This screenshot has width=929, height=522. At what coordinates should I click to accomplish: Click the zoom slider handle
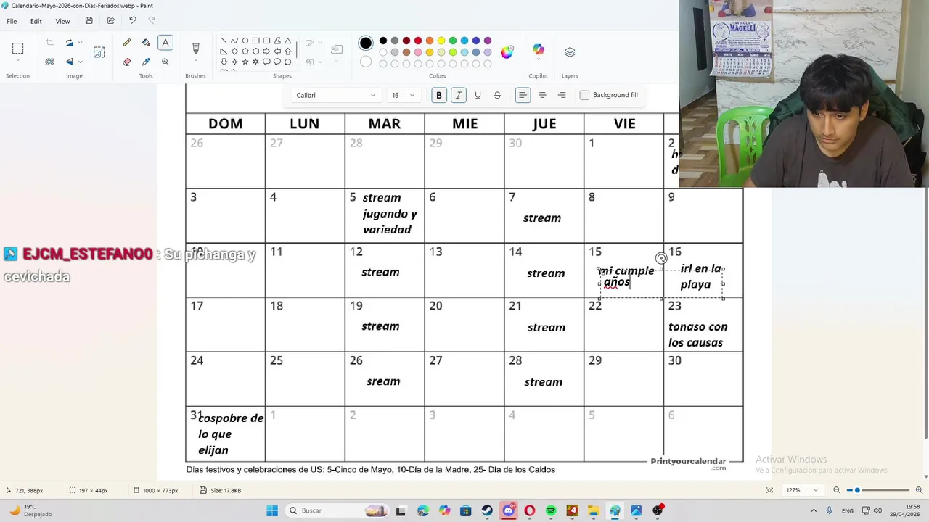(857, 490)
